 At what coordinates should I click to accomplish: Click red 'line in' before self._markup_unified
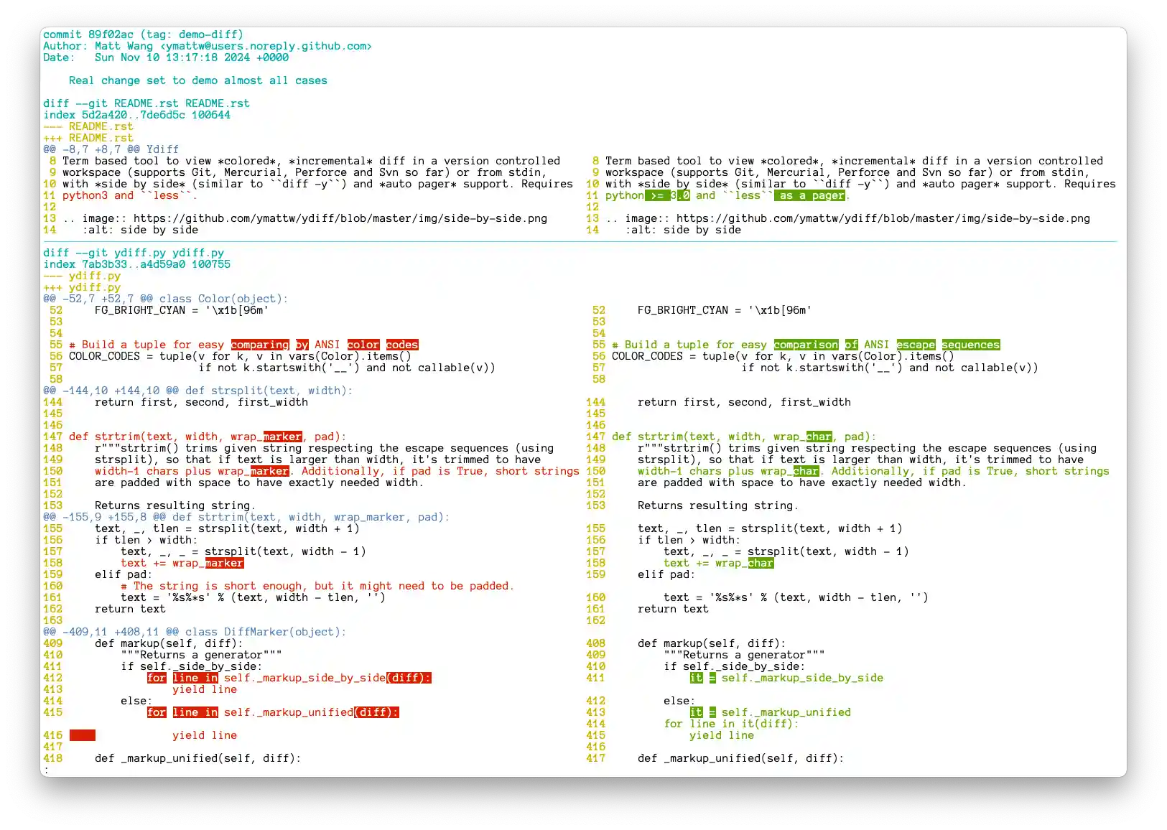tap(195, 712)
